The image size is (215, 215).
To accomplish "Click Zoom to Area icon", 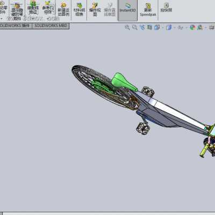I will click(x=134, y=27).
